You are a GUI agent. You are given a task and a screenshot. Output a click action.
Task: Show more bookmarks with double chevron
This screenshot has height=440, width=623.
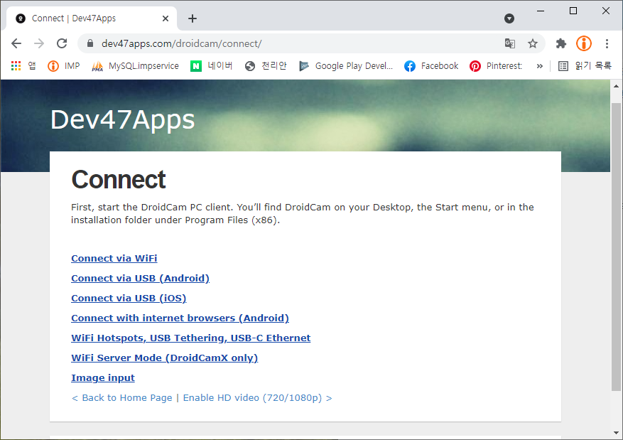[539, 66]
